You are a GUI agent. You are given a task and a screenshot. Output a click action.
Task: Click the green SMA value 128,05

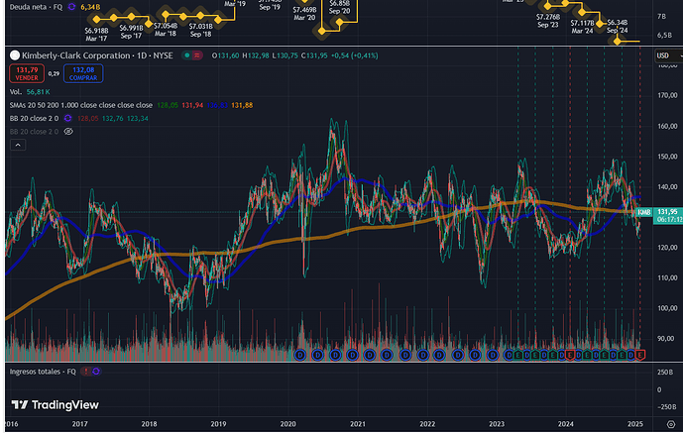[168, 105]
